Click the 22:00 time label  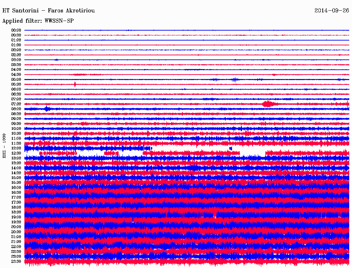[x=16, y=247]
